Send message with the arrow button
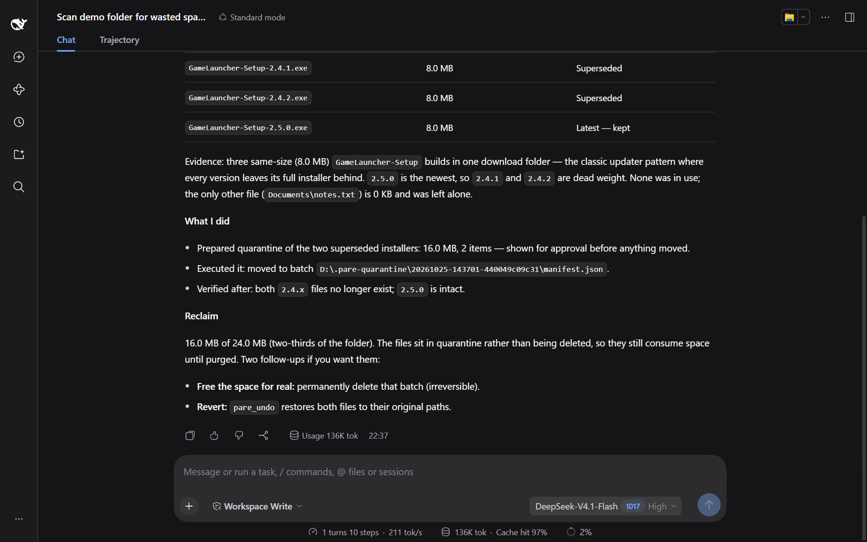Image resolution: width=867 pixels, height=542 pixels. (709, 505)
